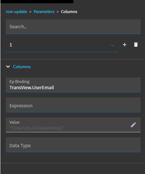Add a new column with the plus icon
Viewport: 145px width, 174px height.
(x=125, y=45)
